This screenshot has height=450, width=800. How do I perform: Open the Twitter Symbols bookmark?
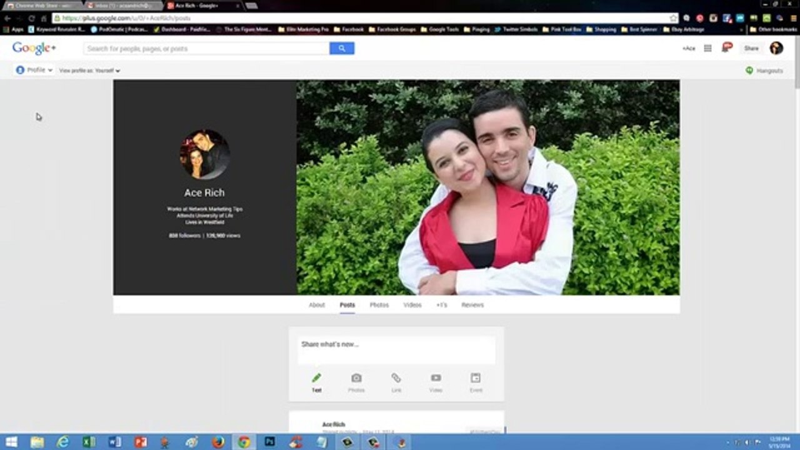pyautogui.click(x=516, y=29)
